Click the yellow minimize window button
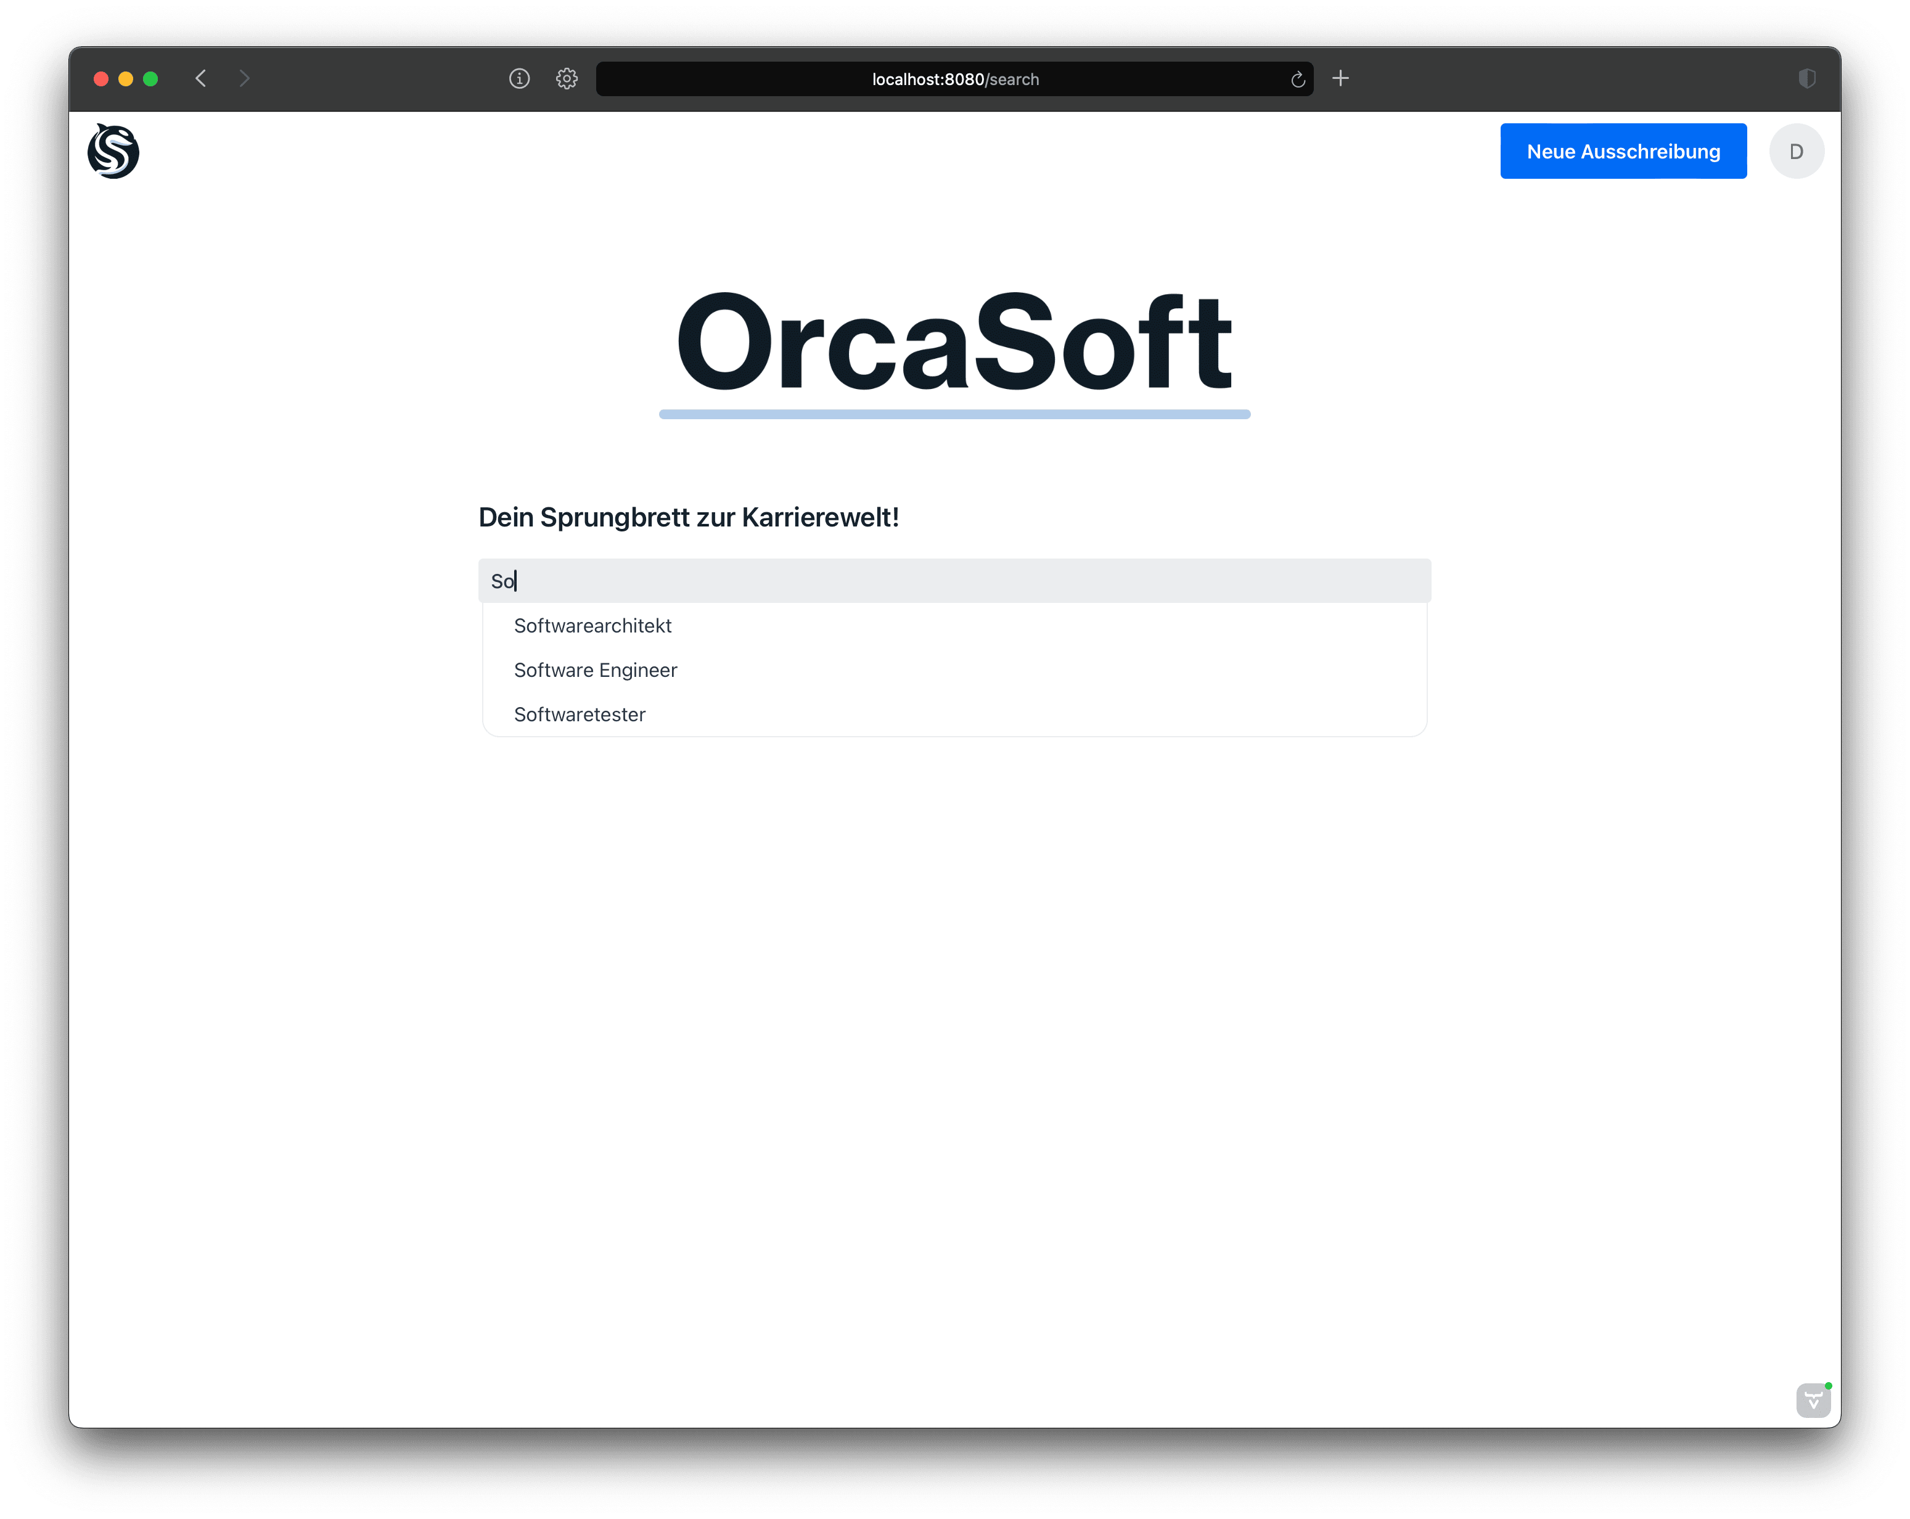Screen dimensions: 1910x1519 click(126, 79)
